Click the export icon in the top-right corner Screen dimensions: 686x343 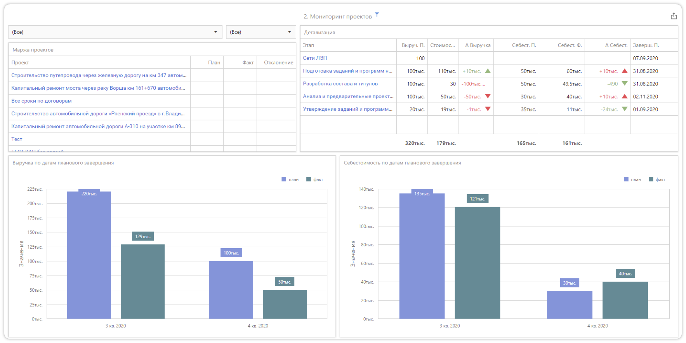674,16
